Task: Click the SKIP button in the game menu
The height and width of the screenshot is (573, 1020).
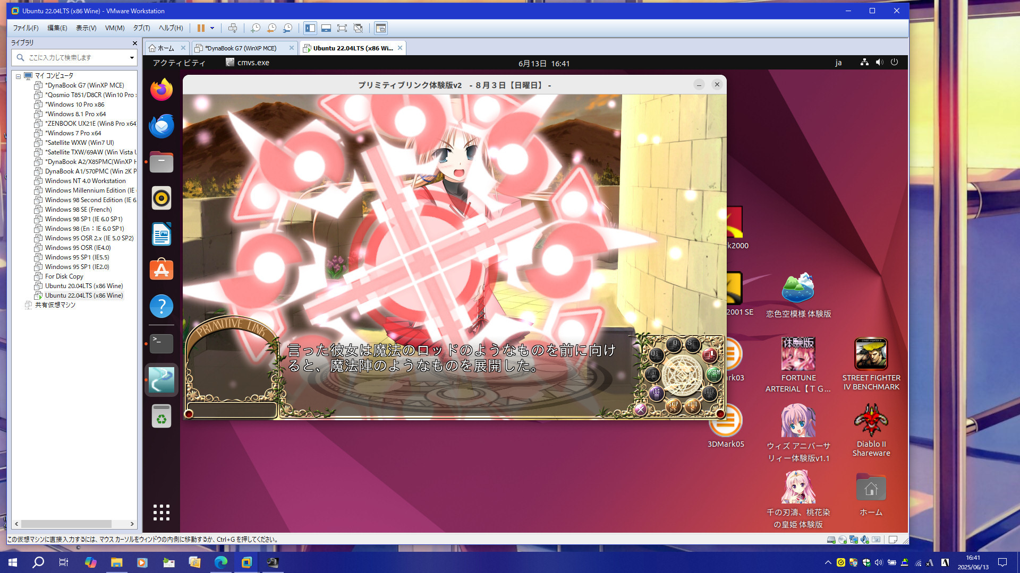Action: point(674,405)
